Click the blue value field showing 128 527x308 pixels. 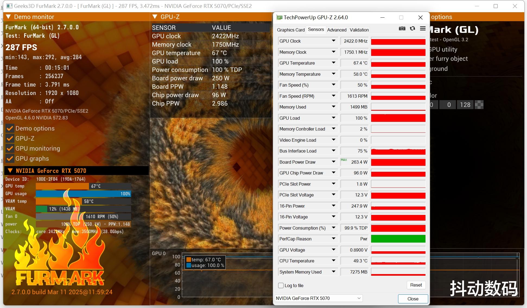[465, 105]
